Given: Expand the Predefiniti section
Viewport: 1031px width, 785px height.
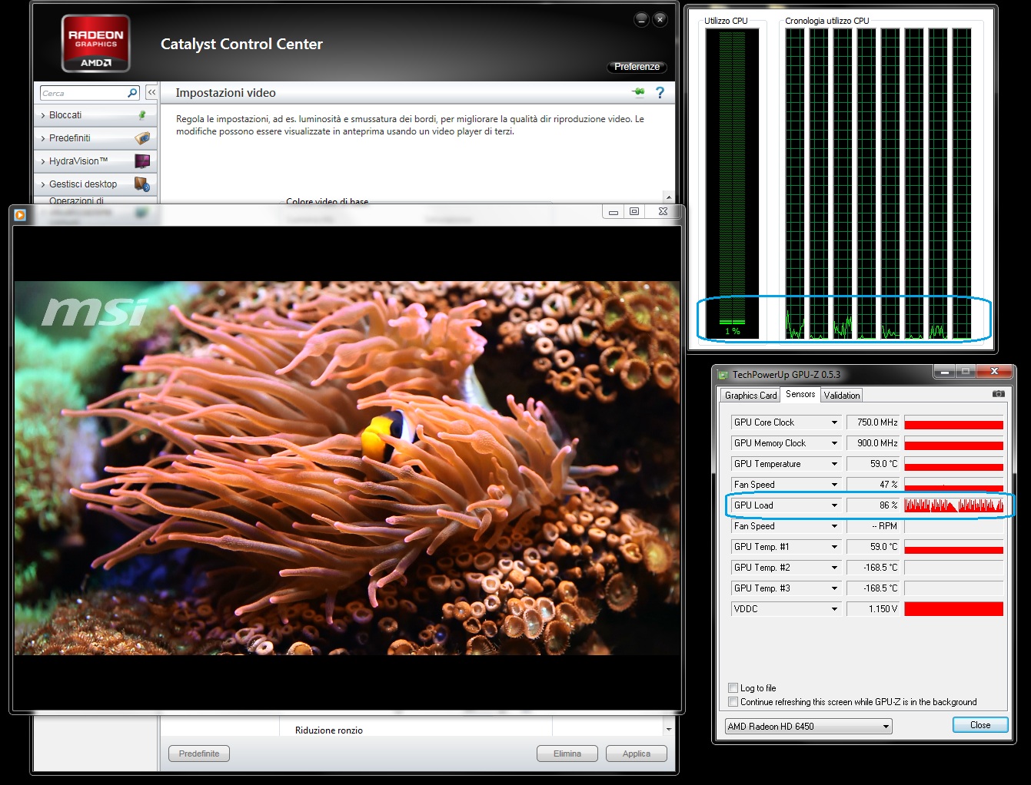Looking at the screenshot, I should coord(70,138).
